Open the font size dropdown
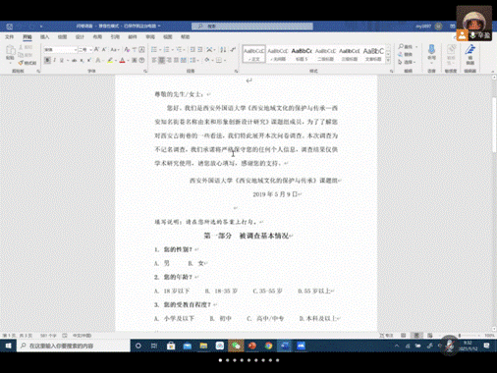The height and width of the screenshot is (373, 497). point(90,50)
